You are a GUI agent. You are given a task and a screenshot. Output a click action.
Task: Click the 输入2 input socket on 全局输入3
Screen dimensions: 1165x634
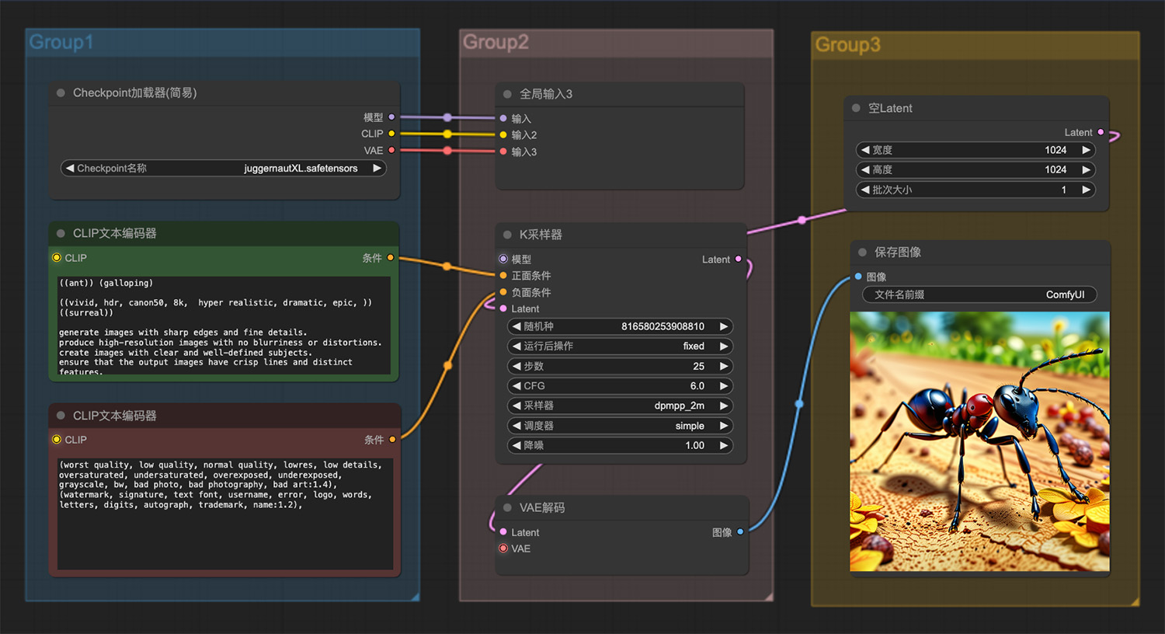[x=503, y=134]
